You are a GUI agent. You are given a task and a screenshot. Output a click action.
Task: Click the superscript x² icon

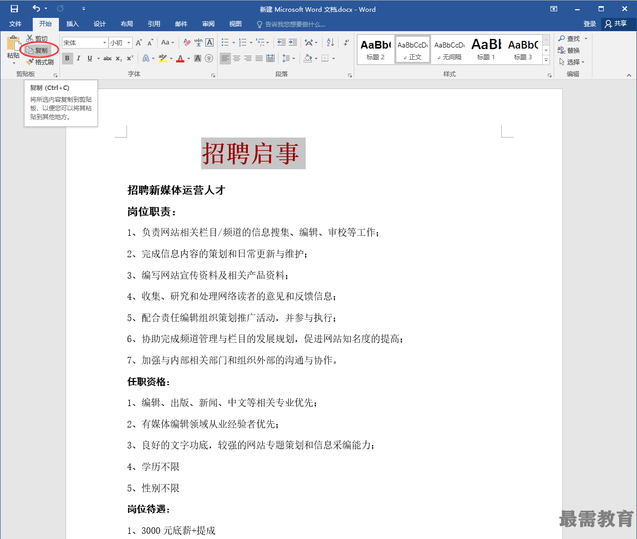130,58
